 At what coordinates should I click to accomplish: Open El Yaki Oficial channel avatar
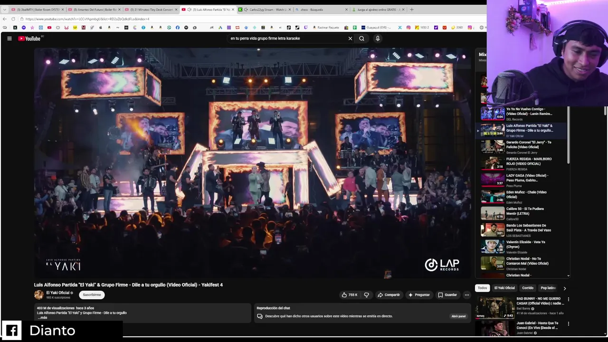tap(38, 295)
